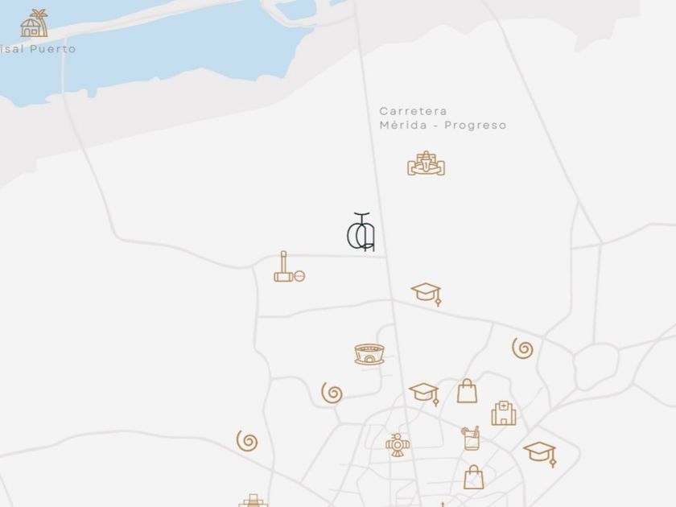The width and height of the screenshot is (676, 507).
Task: Select the cocktail glass icon
Action: coord(470,439)
